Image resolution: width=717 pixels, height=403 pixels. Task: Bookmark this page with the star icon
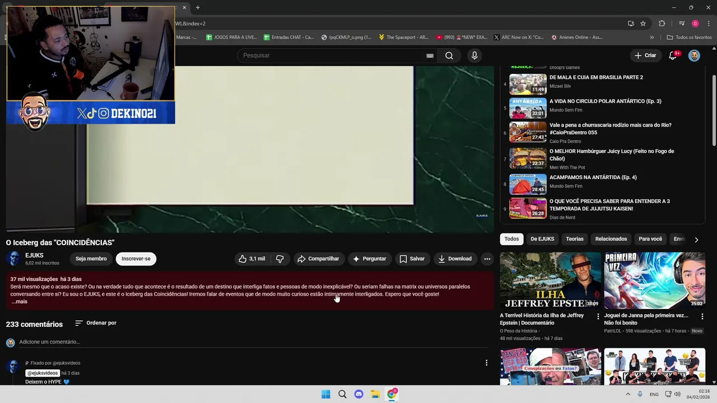[643, 24]
